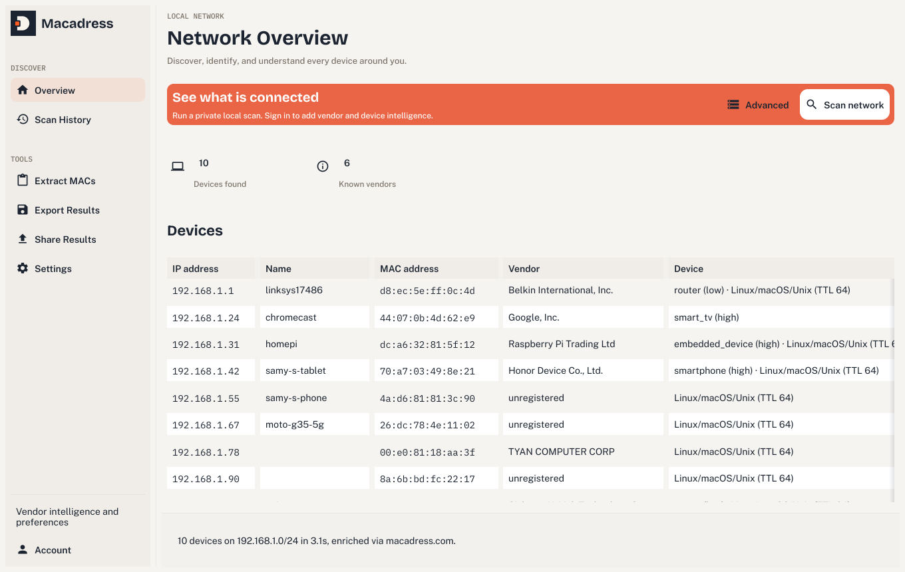Select IP address 192.168.1.78

(x=206, y=452)
